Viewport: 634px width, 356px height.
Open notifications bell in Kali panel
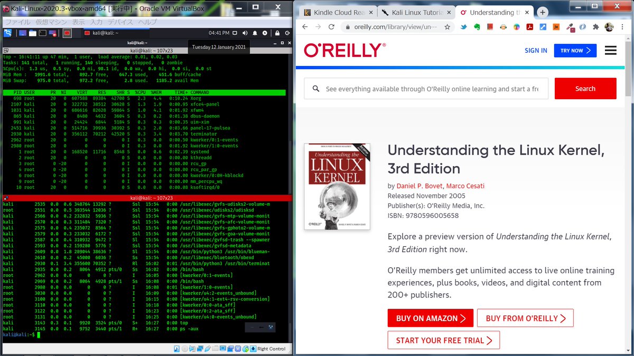pyautogui.click(x=255, y=33)
